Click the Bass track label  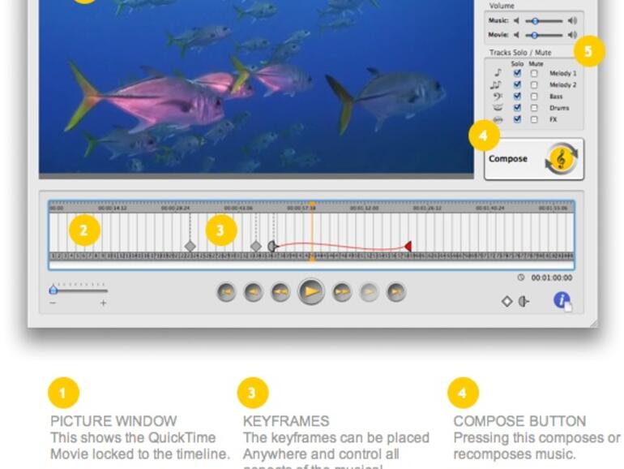coord(556,97)
